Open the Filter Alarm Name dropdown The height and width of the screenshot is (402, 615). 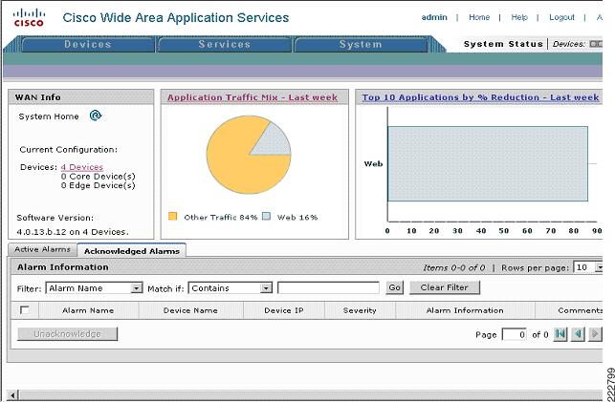tap(94, 288)
